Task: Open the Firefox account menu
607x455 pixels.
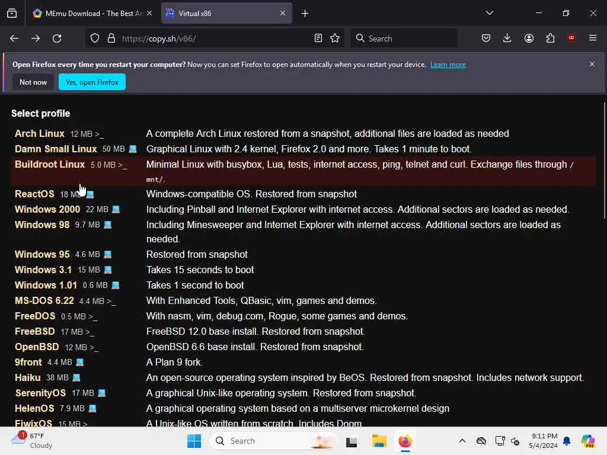Action: tap(529, 38)
